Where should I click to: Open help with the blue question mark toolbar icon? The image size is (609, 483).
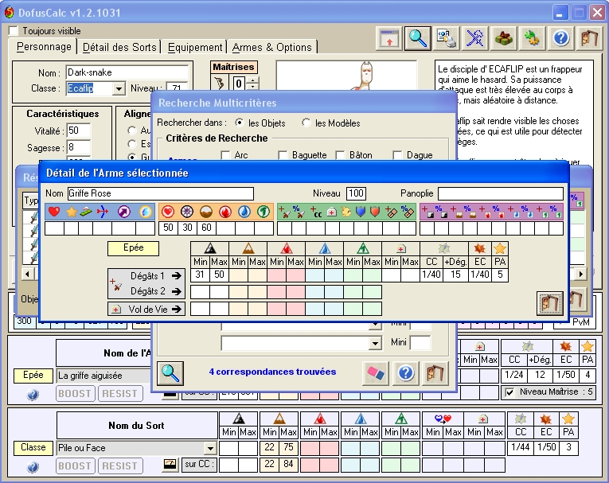pos(561,38)
